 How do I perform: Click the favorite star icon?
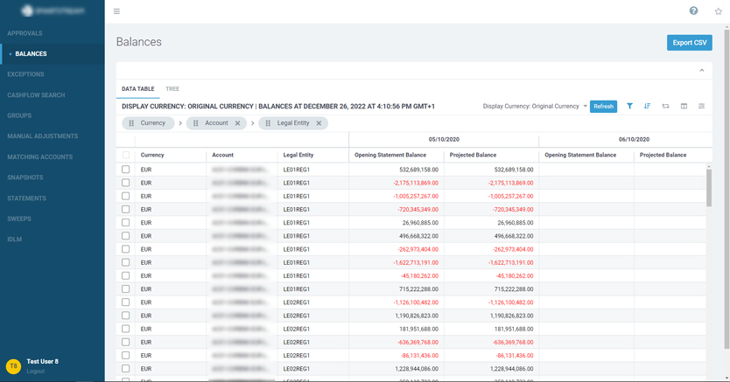click(x=718, y=11)
